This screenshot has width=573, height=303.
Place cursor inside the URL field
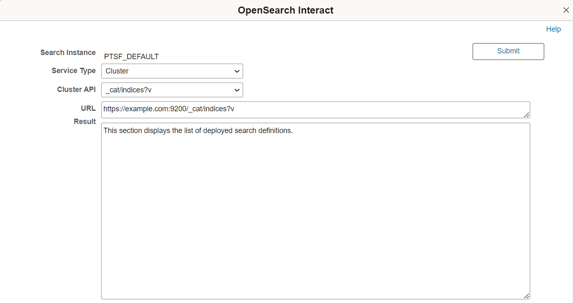(288, 109)
